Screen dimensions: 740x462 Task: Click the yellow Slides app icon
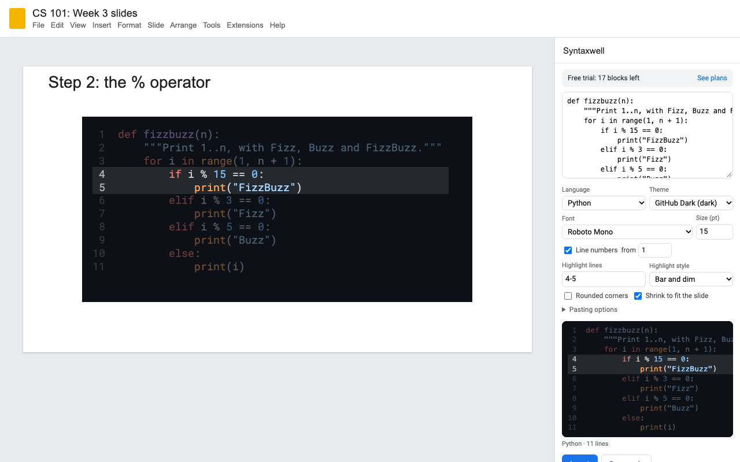pyautogui.click(x=17, y=18)
